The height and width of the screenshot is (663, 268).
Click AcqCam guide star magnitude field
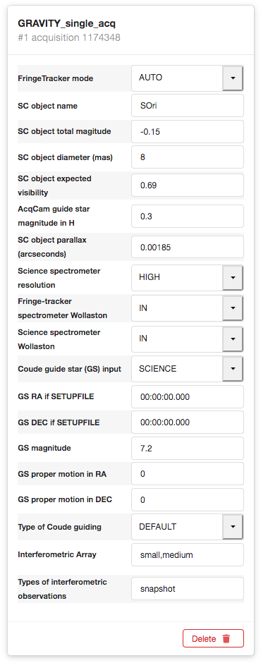(x=188, y=216)
